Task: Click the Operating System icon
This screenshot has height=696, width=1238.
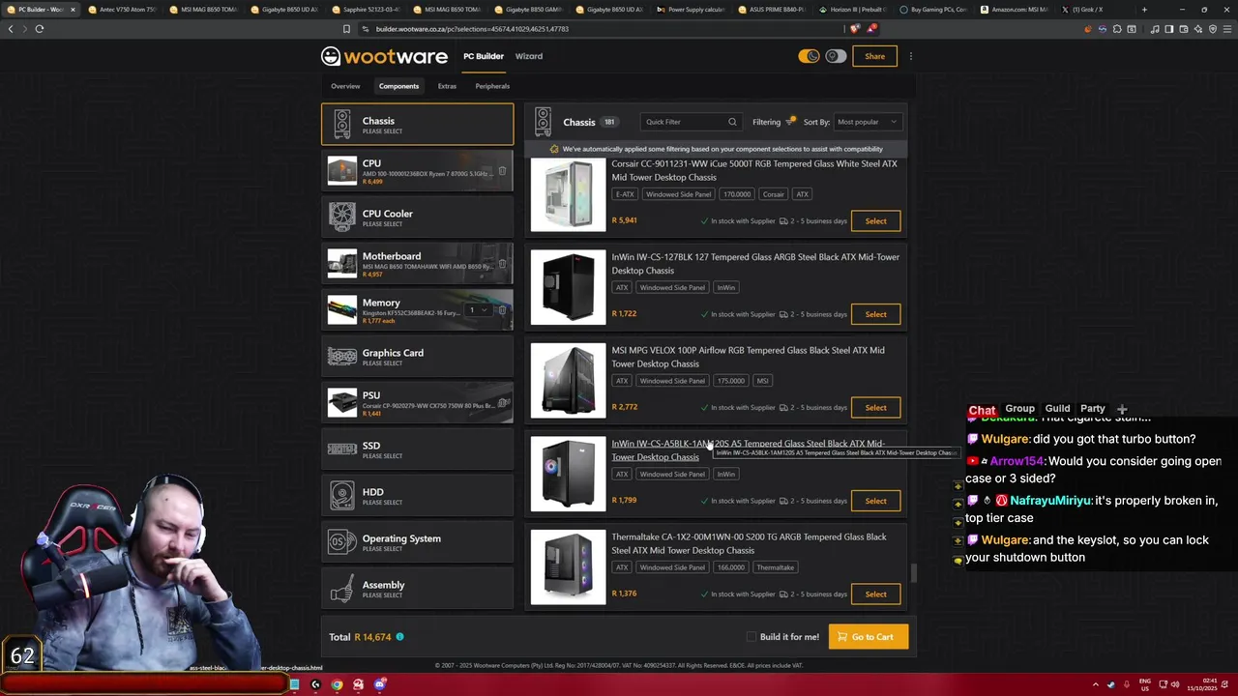Action: [x=341, y=542]
